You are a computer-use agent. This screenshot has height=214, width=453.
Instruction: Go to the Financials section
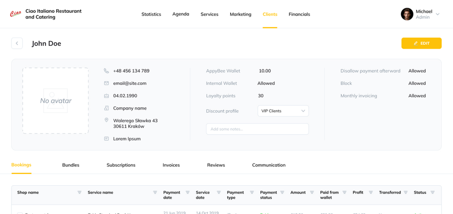coord(299,14)
